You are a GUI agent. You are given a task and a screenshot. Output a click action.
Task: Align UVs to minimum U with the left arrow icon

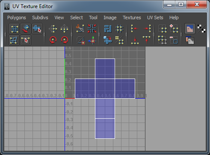pyautogui.click(x=135, y=29)
